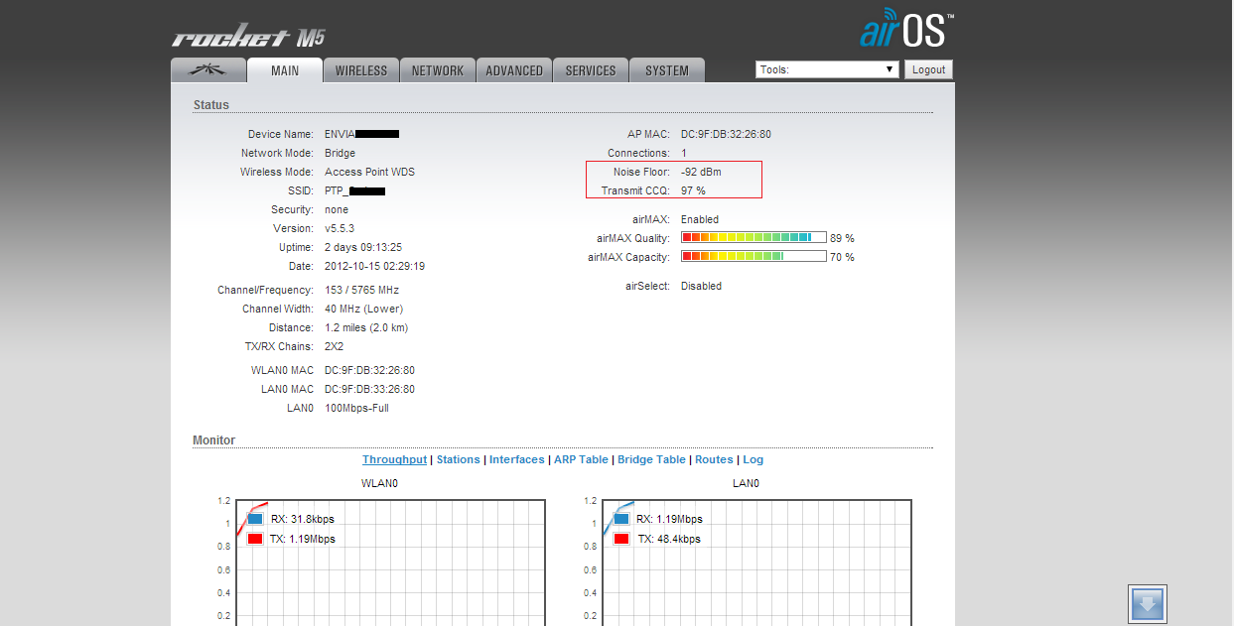
Task: Click the airOS logo
Action: click(907, 27)
